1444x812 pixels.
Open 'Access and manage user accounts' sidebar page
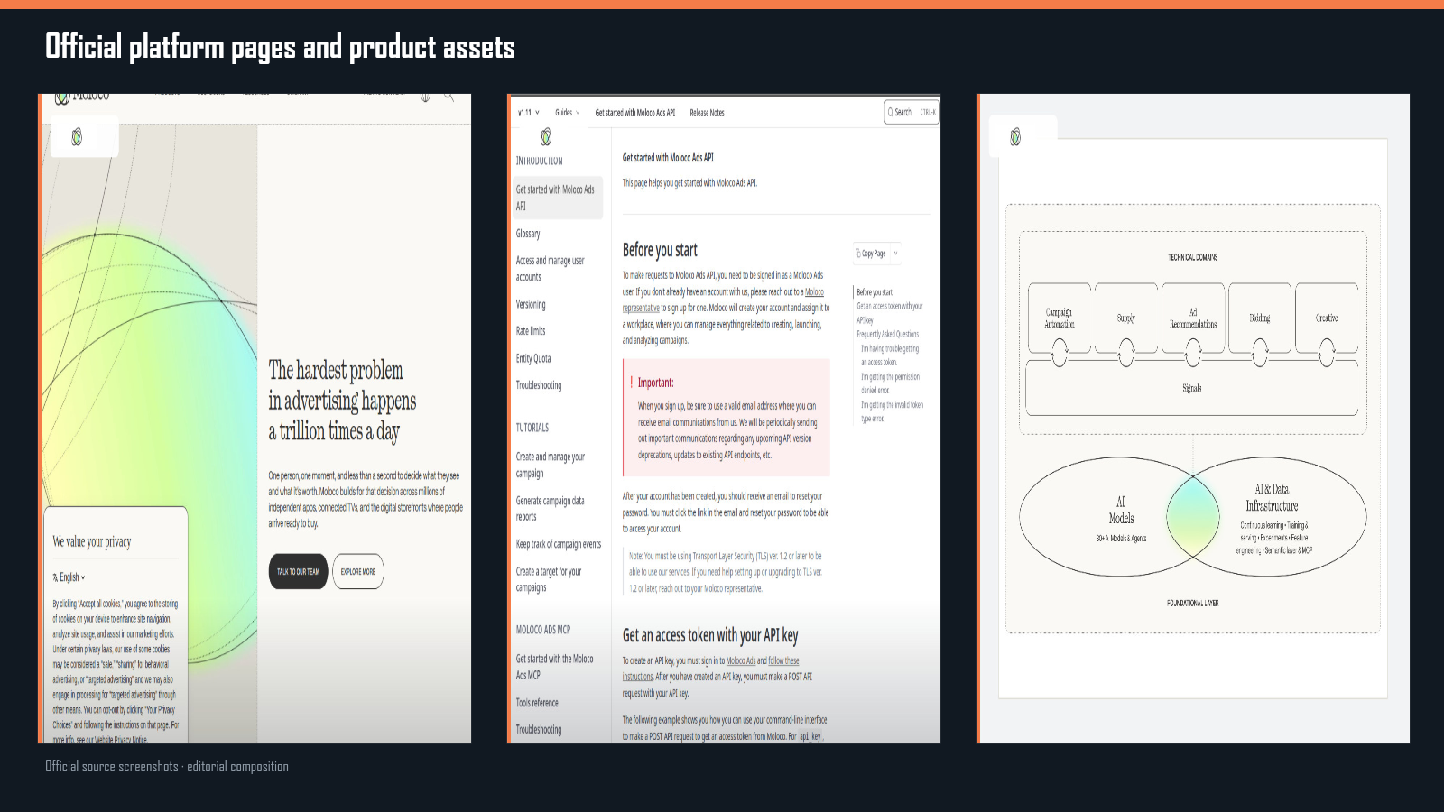(550, 269)
